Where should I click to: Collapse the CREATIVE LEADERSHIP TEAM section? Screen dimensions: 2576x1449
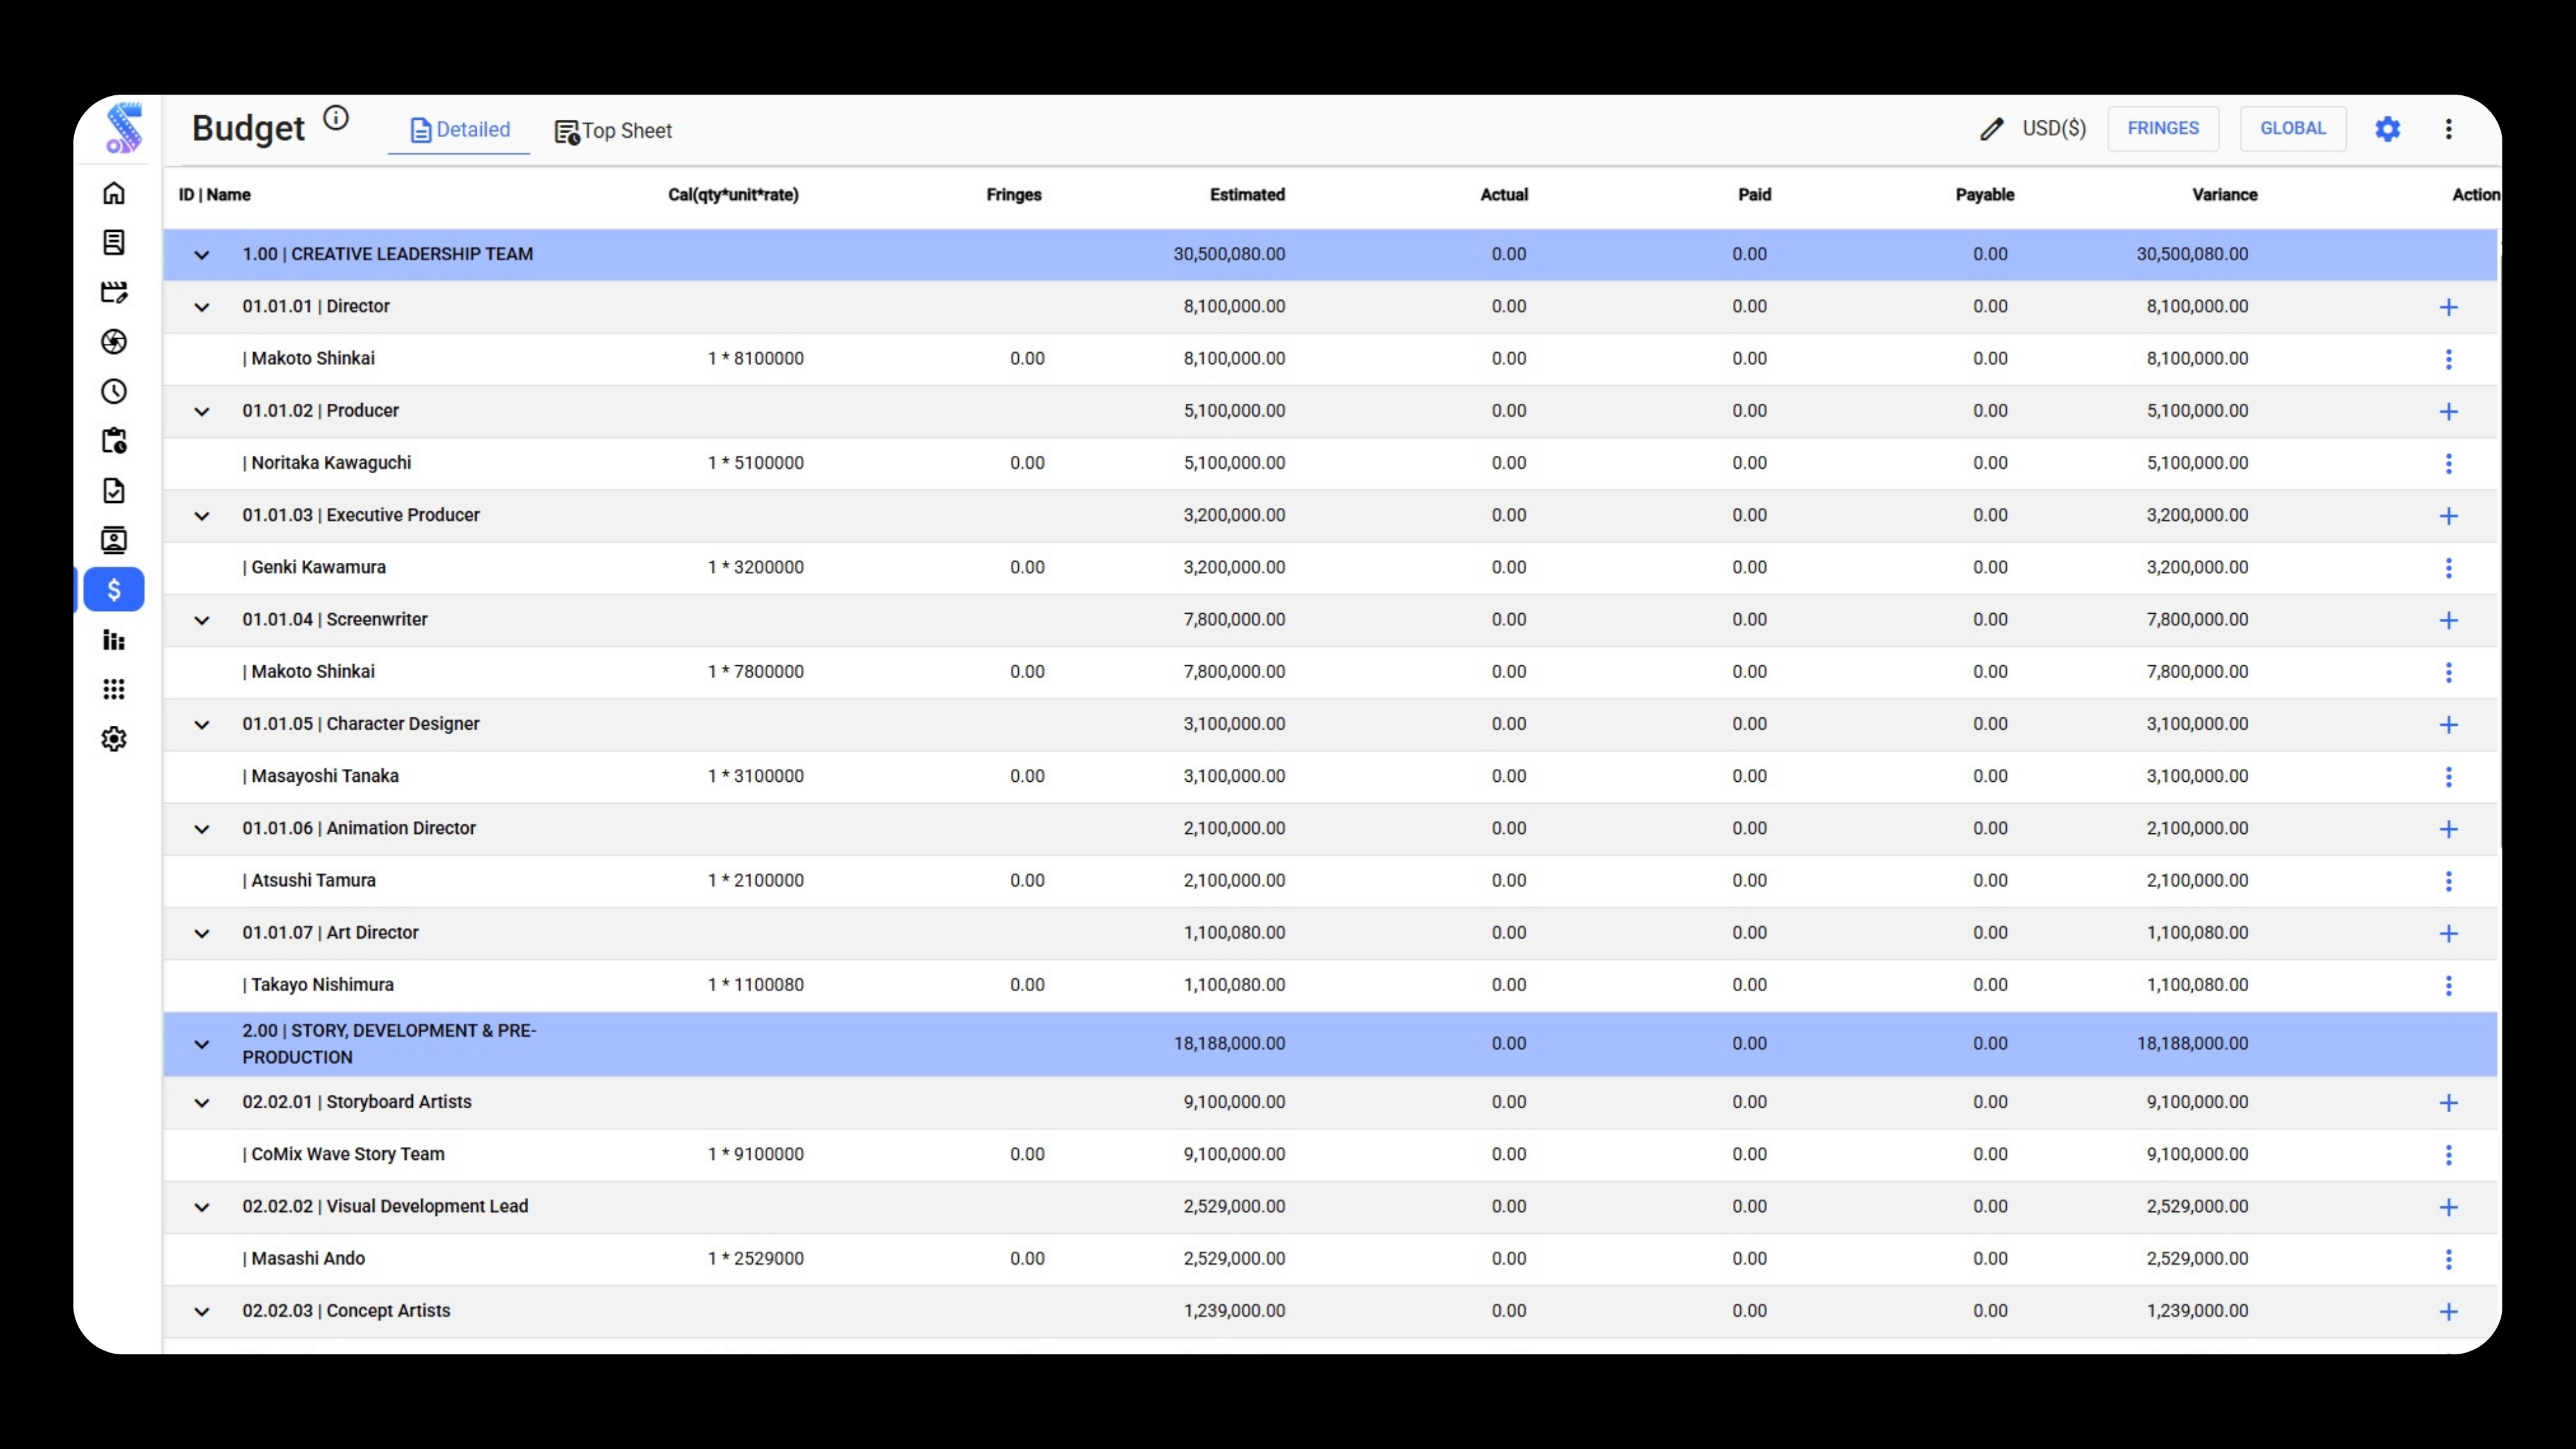pos(201,255)
